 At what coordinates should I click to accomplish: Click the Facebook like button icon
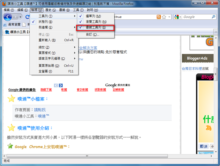pos(204,146)
